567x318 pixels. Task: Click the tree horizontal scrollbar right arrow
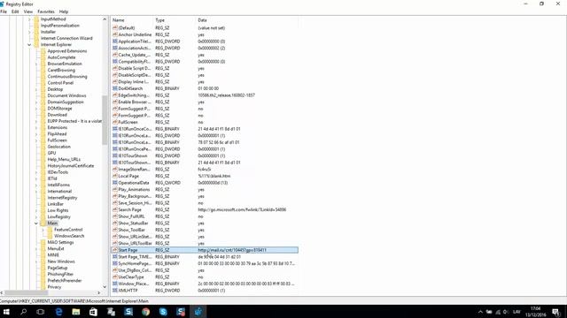98,292
